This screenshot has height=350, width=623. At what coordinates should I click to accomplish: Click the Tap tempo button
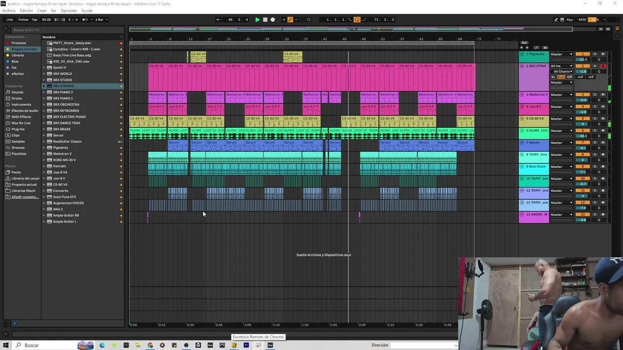35,19
